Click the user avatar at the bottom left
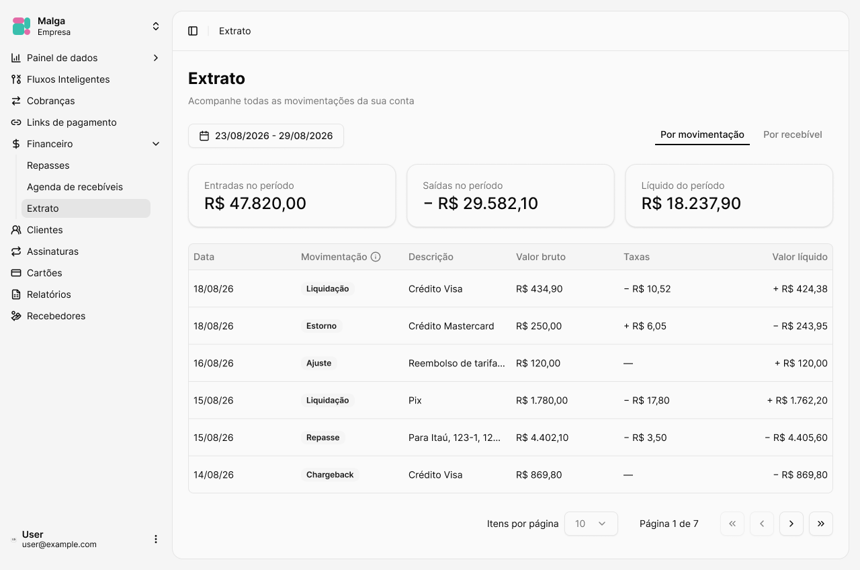This screenshot has width=860, height=570. click(x=13, y=539)
